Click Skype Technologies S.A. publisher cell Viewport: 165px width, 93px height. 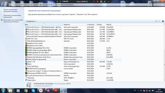pos(72,62)
